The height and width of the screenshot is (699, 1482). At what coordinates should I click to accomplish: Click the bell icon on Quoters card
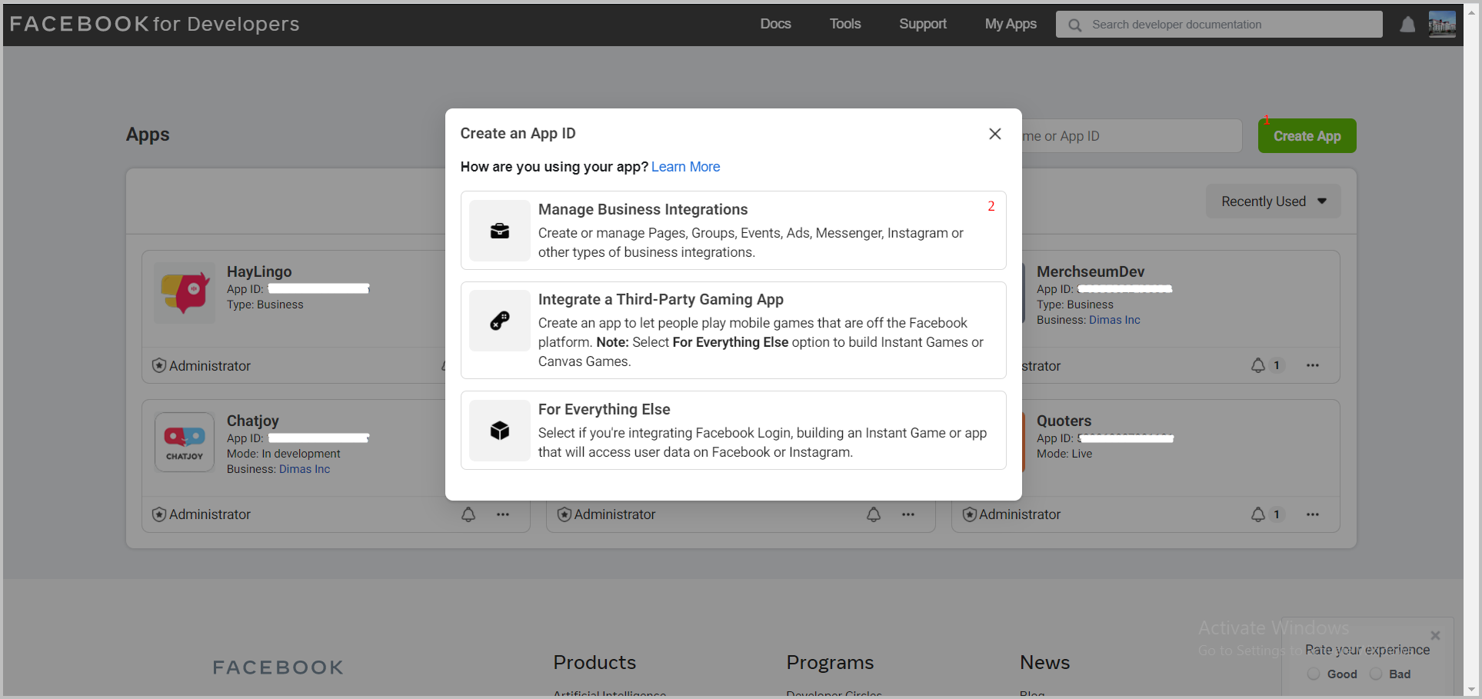point(1258,514)
